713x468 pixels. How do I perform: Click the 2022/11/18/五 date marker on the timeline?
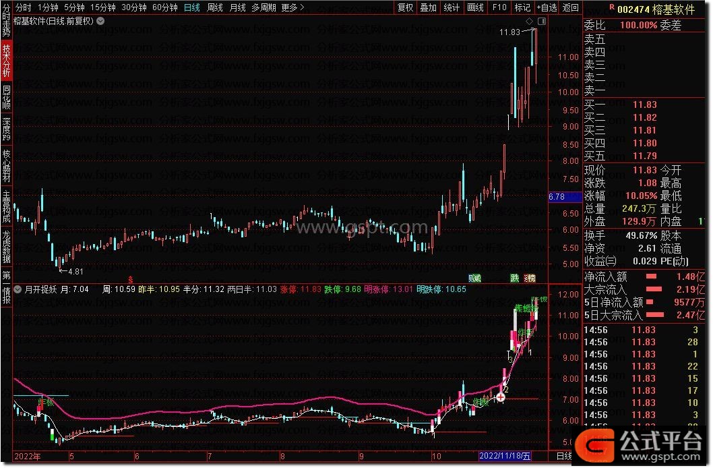tap(505, 456)
